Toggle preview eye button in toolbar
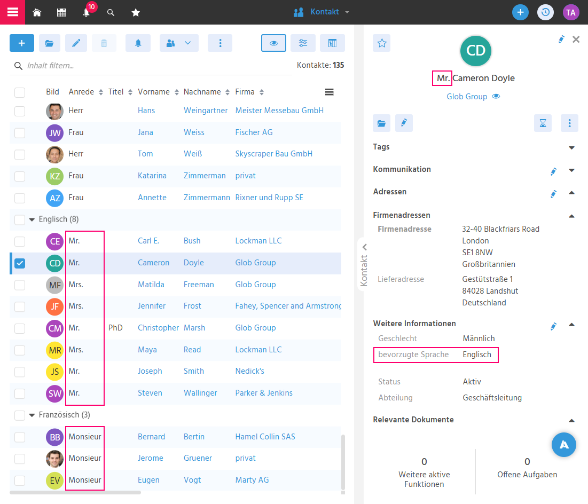Screen dimensions: 588x504 pos(274,43)
